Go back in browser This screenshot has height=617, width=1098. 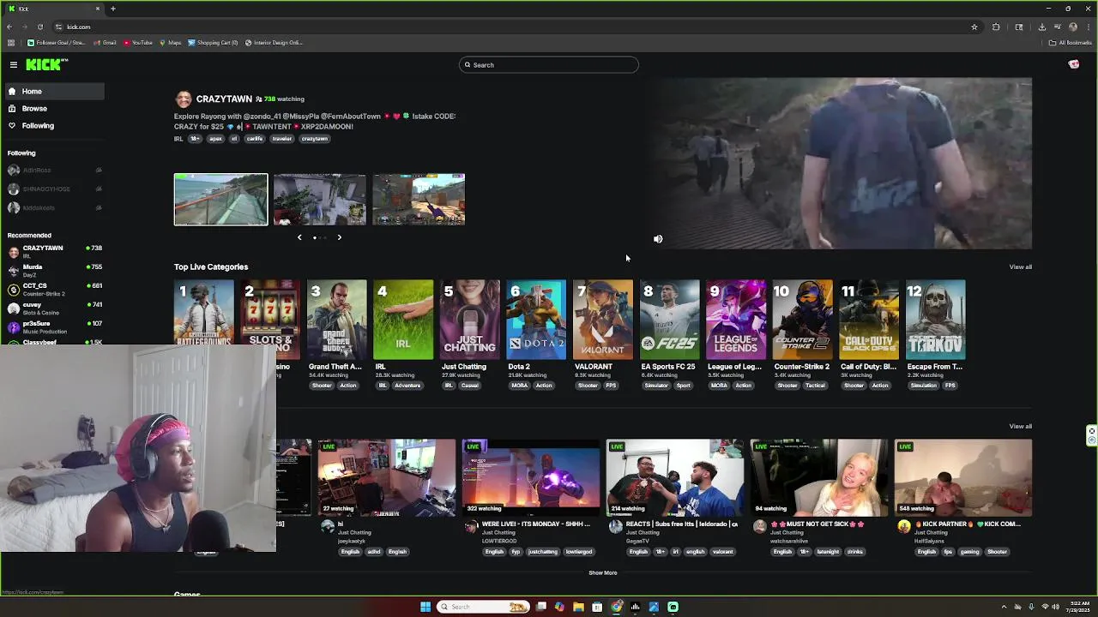(9, 27)
